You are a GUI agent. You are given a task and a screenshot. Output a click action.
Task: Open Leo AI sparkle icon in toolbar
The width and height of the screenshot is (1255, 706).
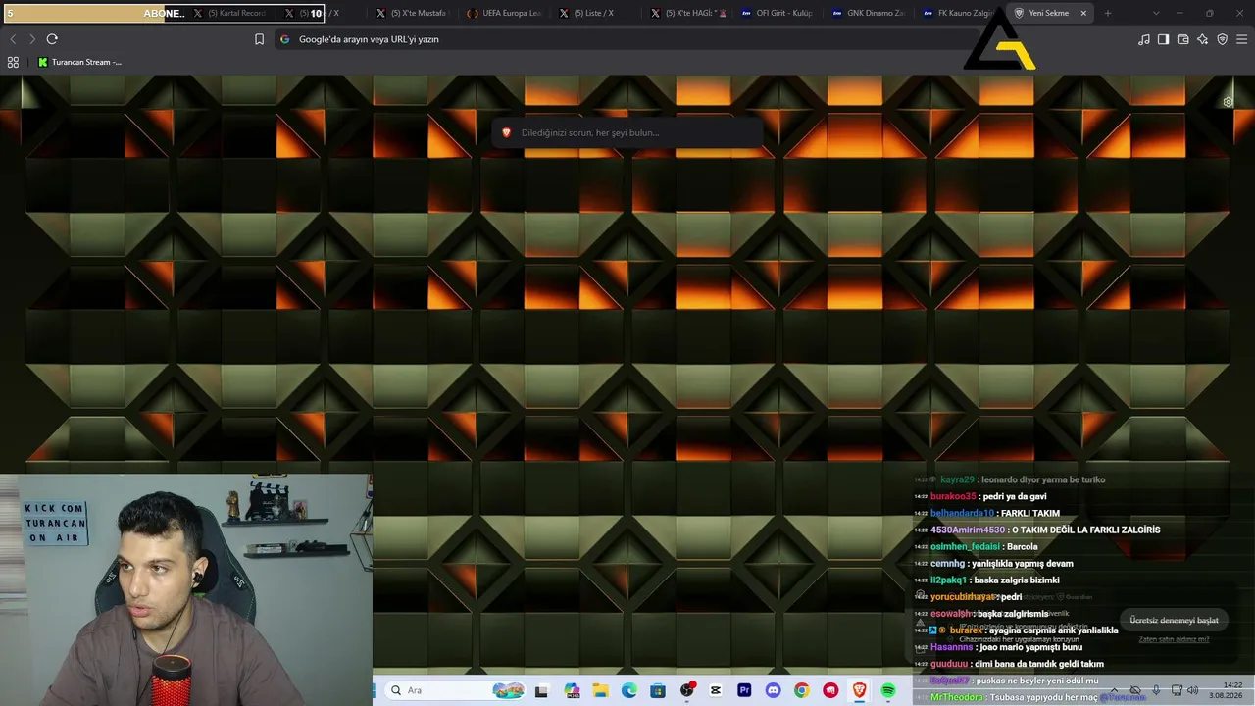tap(1202, 39)
